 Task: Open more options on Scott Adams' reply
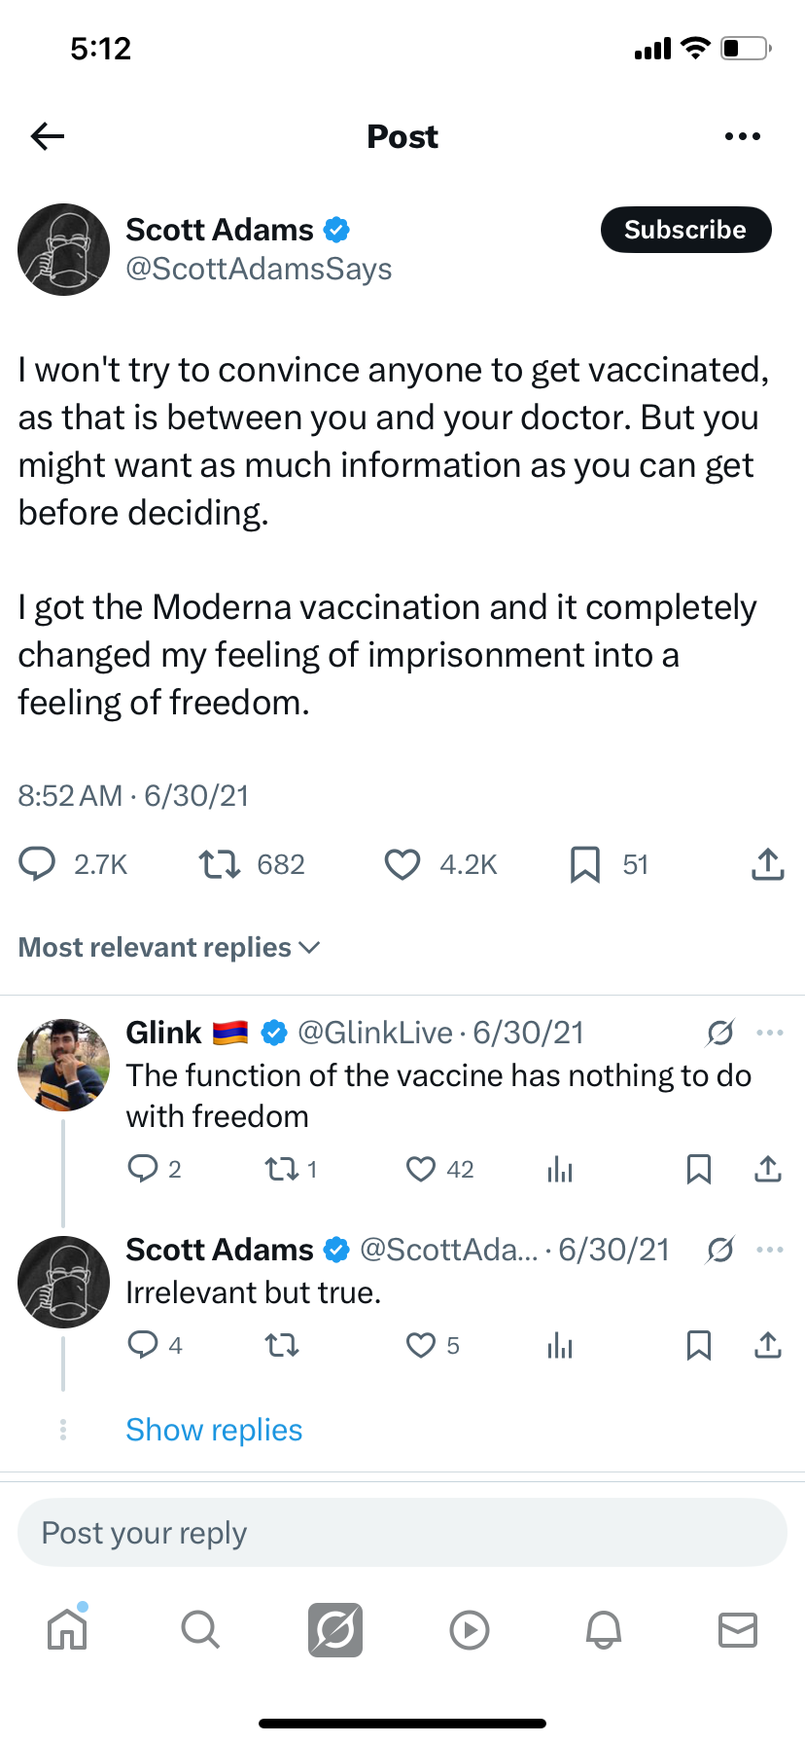point(769,1250)
